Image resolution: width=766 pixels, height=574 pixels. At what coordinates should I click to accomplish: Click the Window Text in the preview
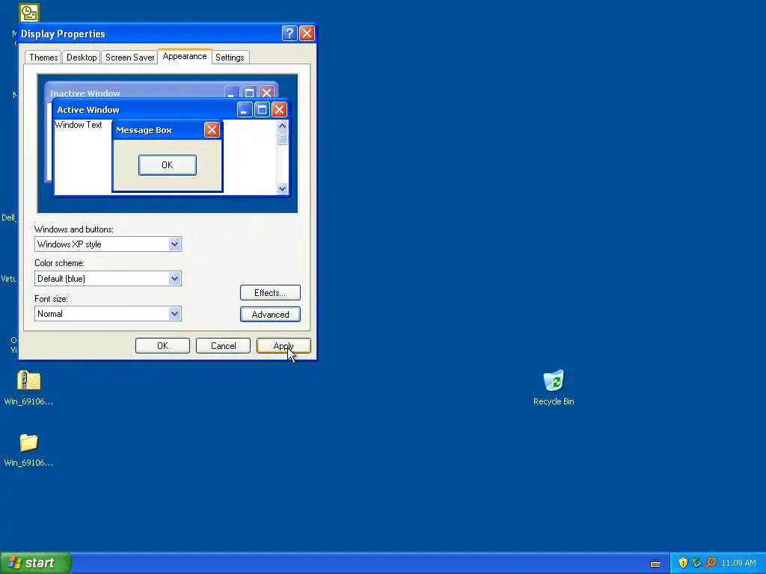(x=78, y=125)
